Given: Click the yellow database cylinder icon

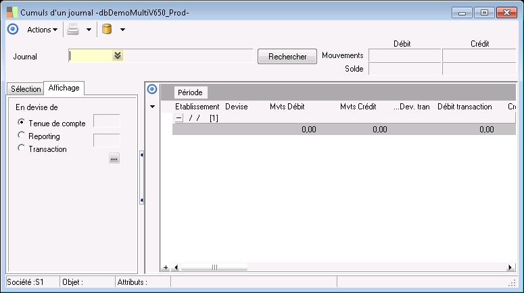Looking at the screenshot, I should tap(107, 29).
